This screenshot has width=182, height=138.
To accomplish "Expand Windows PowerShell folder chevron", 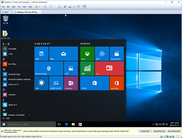I will pyautogui.click(x=29, y=115).
